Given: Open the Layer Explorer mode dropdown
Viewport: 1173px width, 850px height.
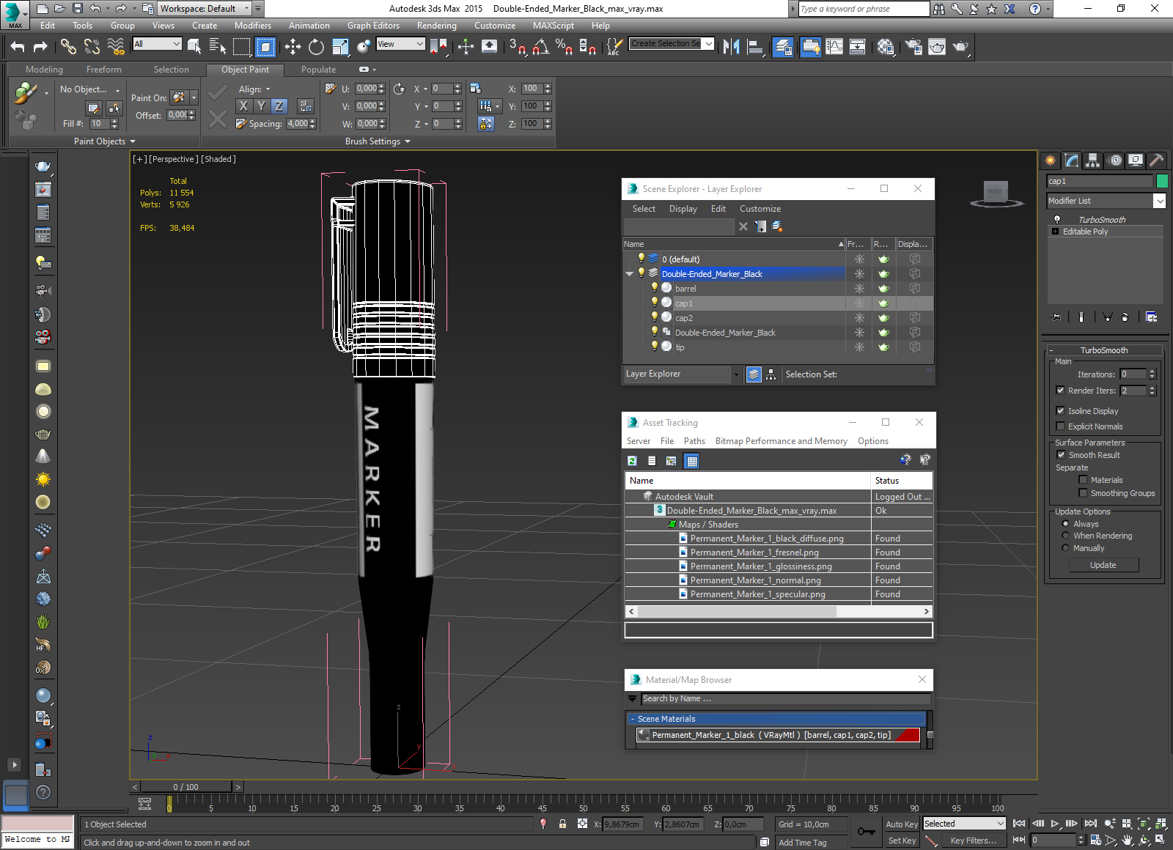Looking at the screenshot, I should [x=736, y=374].
